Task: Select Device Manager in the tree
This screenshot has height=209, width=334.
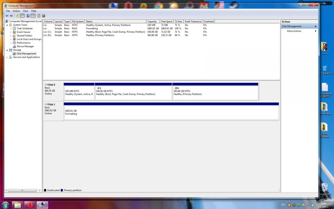Action: (x=25, y=46)
